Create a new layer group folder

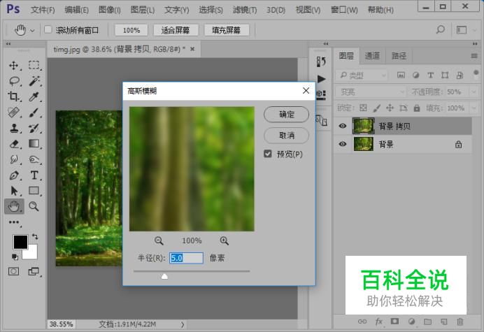(427, 322)
